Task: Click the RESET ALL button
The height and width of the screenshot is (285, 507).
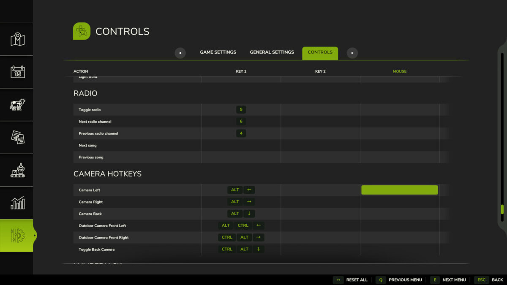Action: point(357,280)
